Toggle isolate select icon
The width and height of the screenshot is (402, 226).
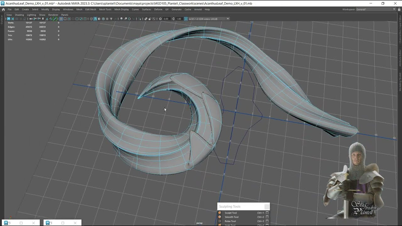point(140,19)
